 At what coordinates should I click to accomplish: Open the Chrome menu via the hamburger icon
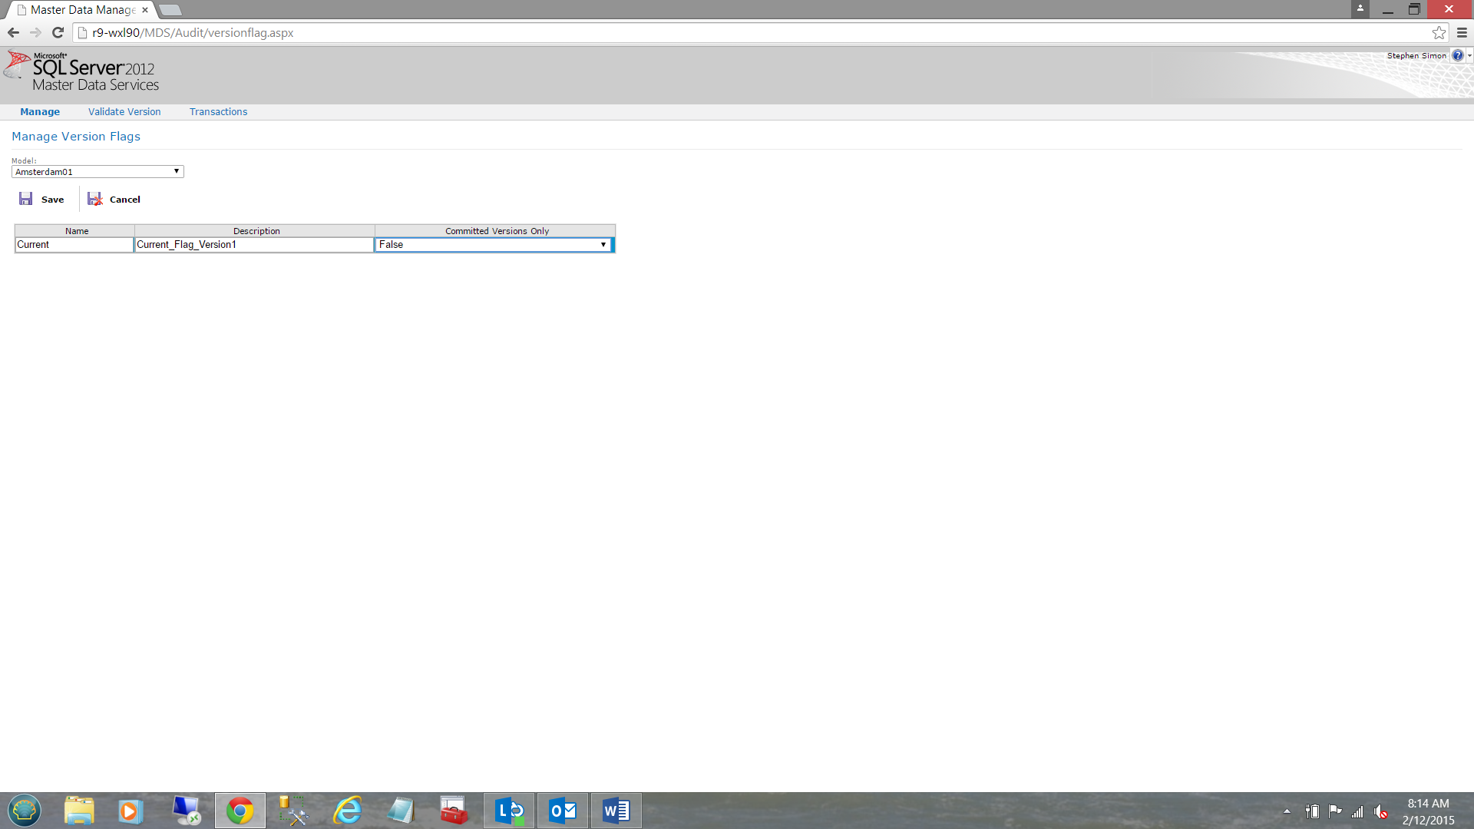(1462, 32)
